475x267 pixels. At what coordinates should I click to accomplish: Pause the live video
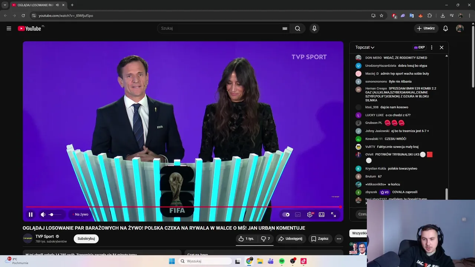tap(31, 214)
